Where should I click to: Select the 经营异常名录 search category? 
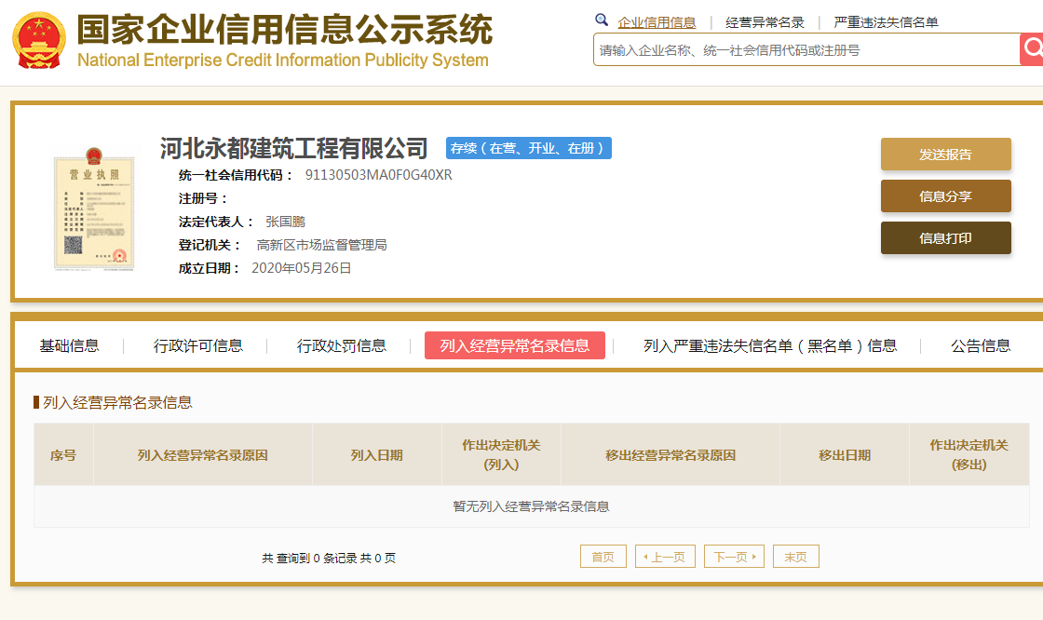(765, 22)
